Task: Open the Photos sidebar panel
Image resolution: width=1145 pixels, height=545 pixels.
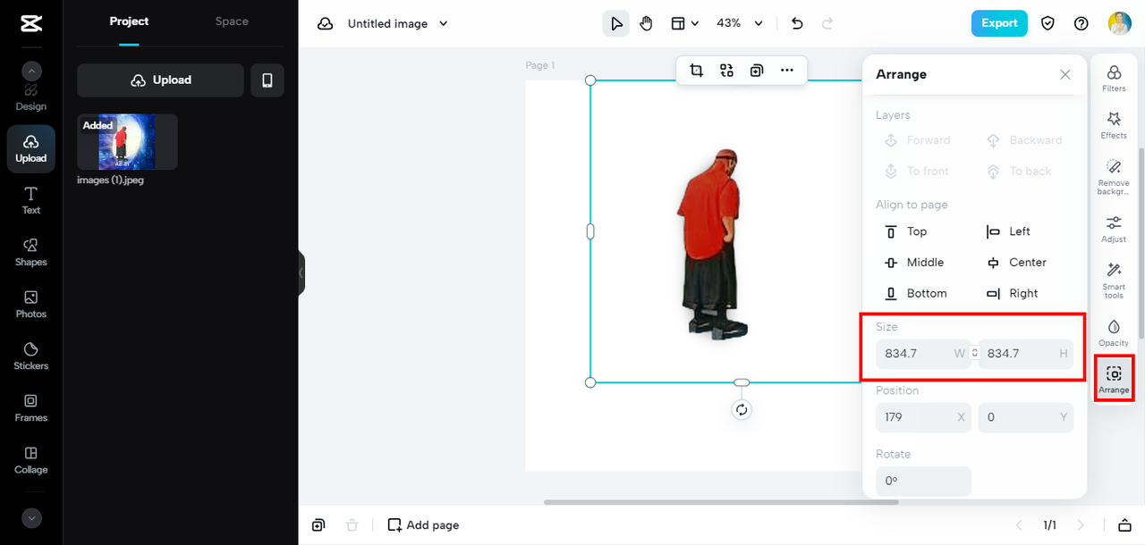Action: click(x=30, y=304)
